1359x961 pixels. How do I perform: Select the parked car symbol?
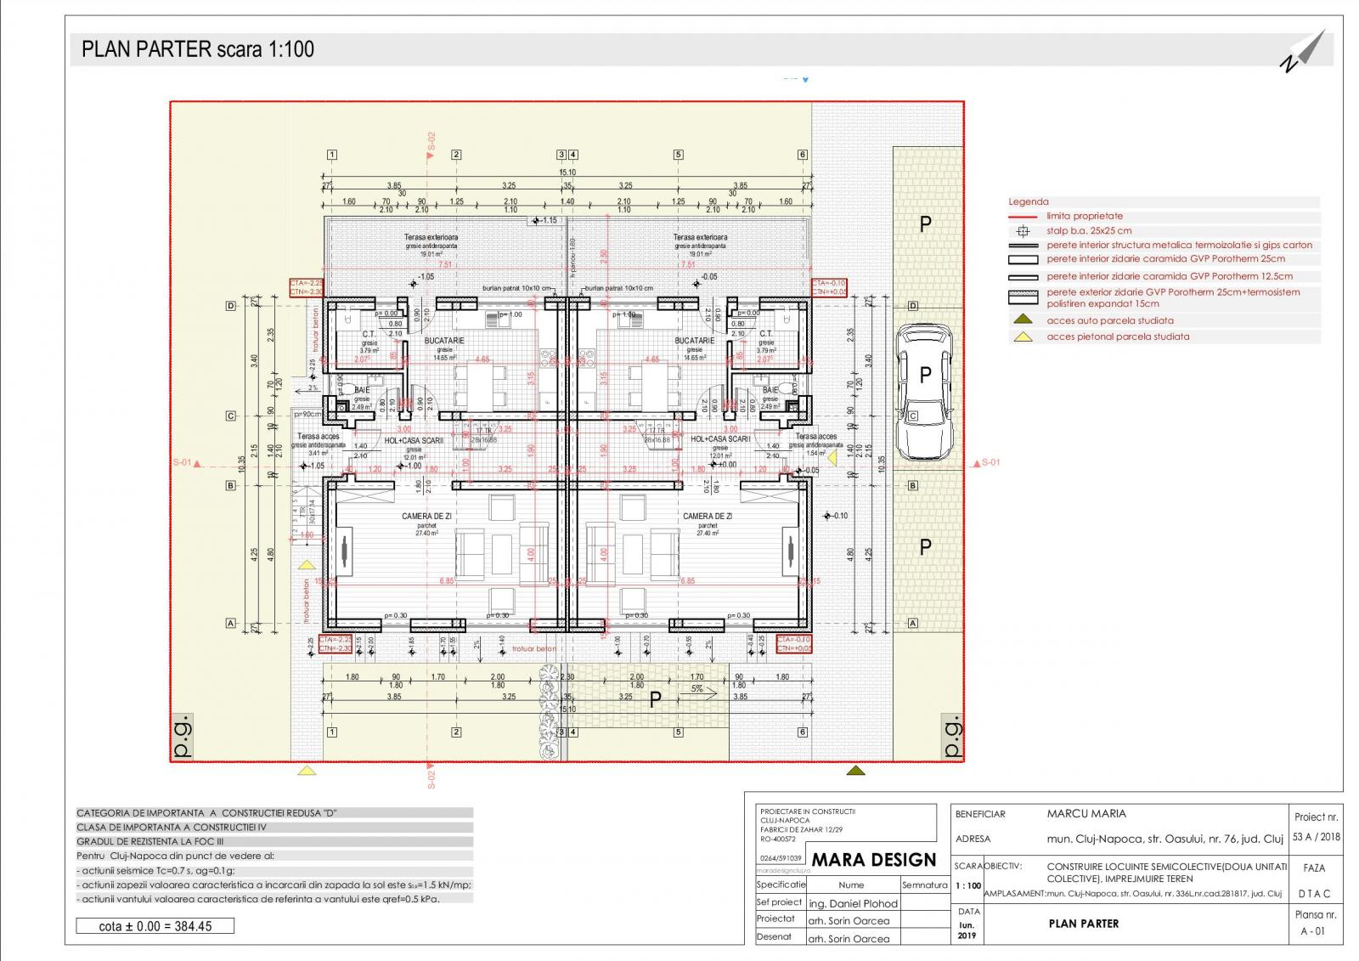925,391
